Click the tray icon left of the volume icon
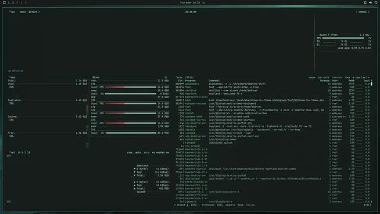The image size is (380, 214). [365, 2]
